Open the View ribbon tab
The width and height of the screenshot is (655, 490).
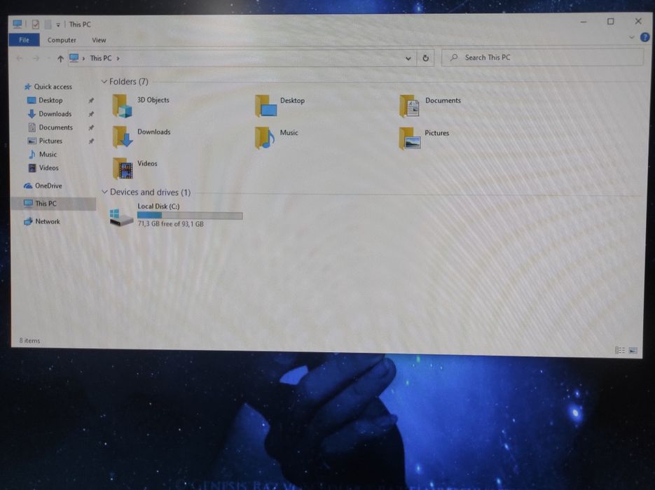click(99, 40)
